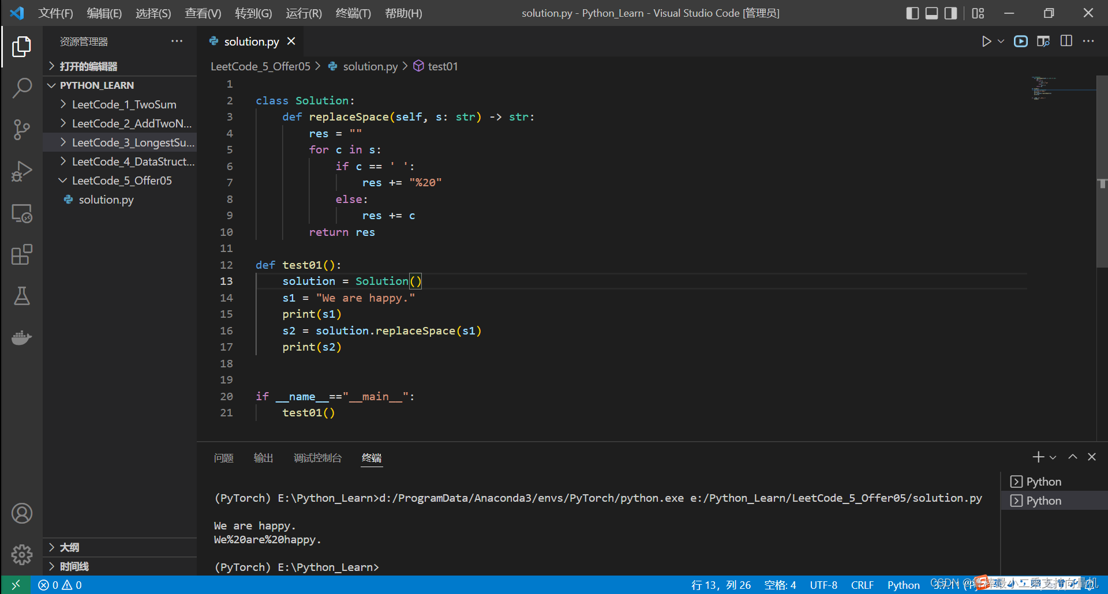
Task: Open editor More Actions ellipsis
Action: pos(1088,42)
